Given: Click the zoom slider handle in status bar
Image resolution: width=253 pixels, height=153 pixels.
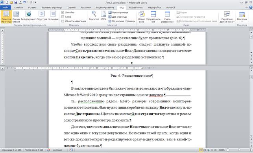Looking at the screenshot, I should pyautogui.click(x=239, y=150).
